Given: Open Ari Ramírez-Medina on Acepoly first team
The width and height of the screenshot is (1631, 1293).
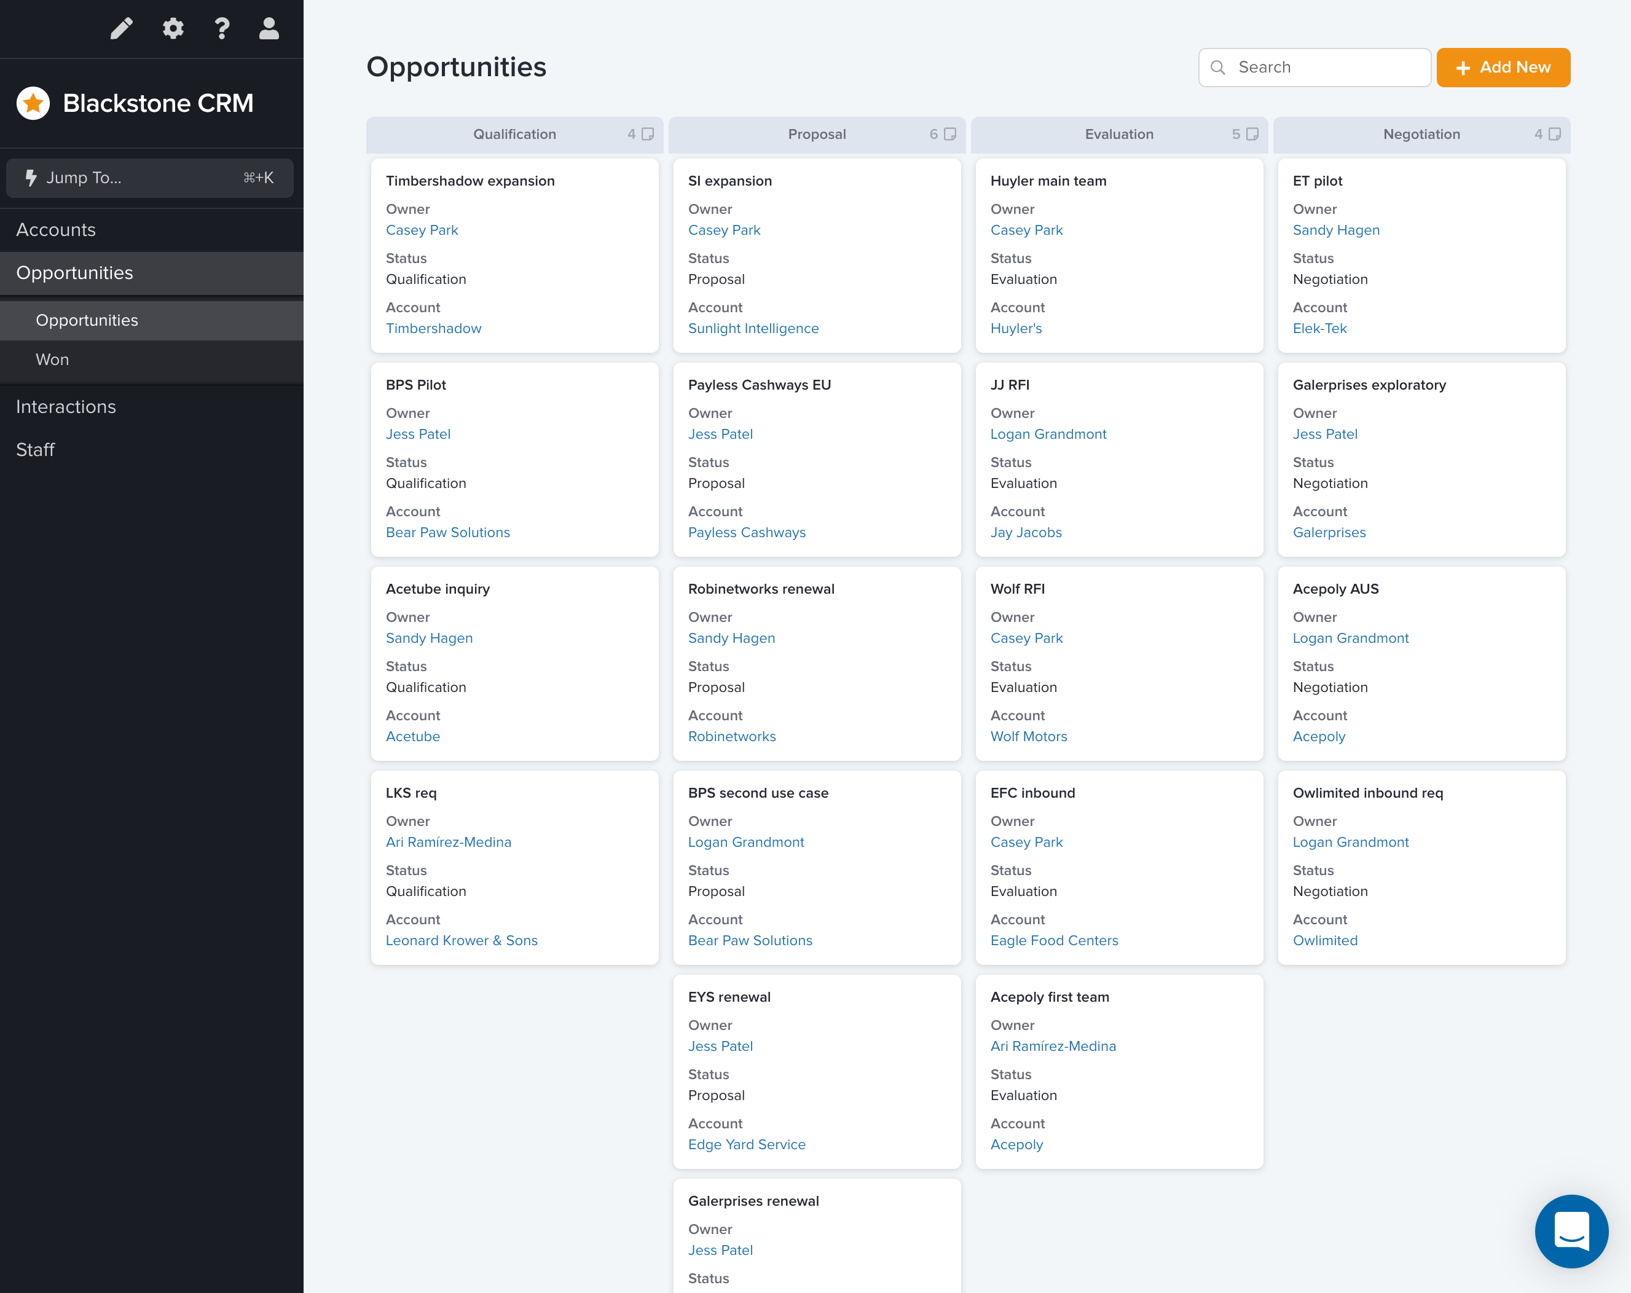Looking at the screenshot, I should [x=1053, y=1047].
